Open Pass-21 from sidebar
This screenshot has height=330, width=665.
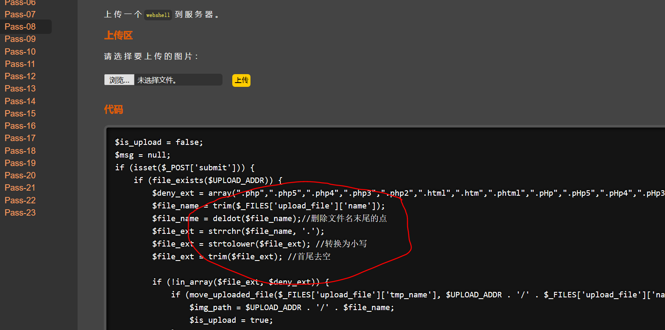coord(20,188)
